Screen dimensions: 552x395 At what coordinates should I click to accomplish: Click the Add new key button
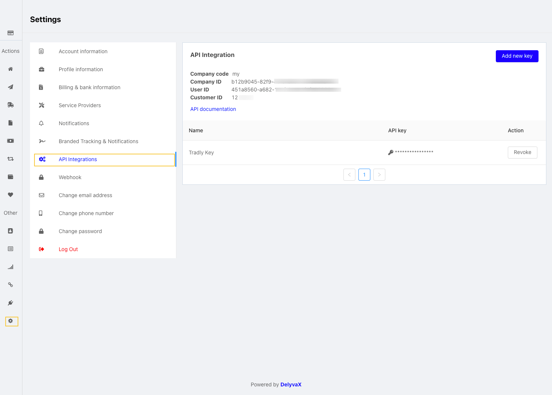pos(517,56)
